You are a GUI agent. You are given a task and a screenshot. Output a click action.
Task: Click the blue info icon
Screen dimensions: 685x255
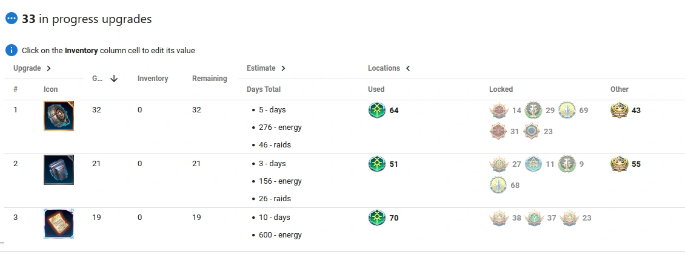12,50
